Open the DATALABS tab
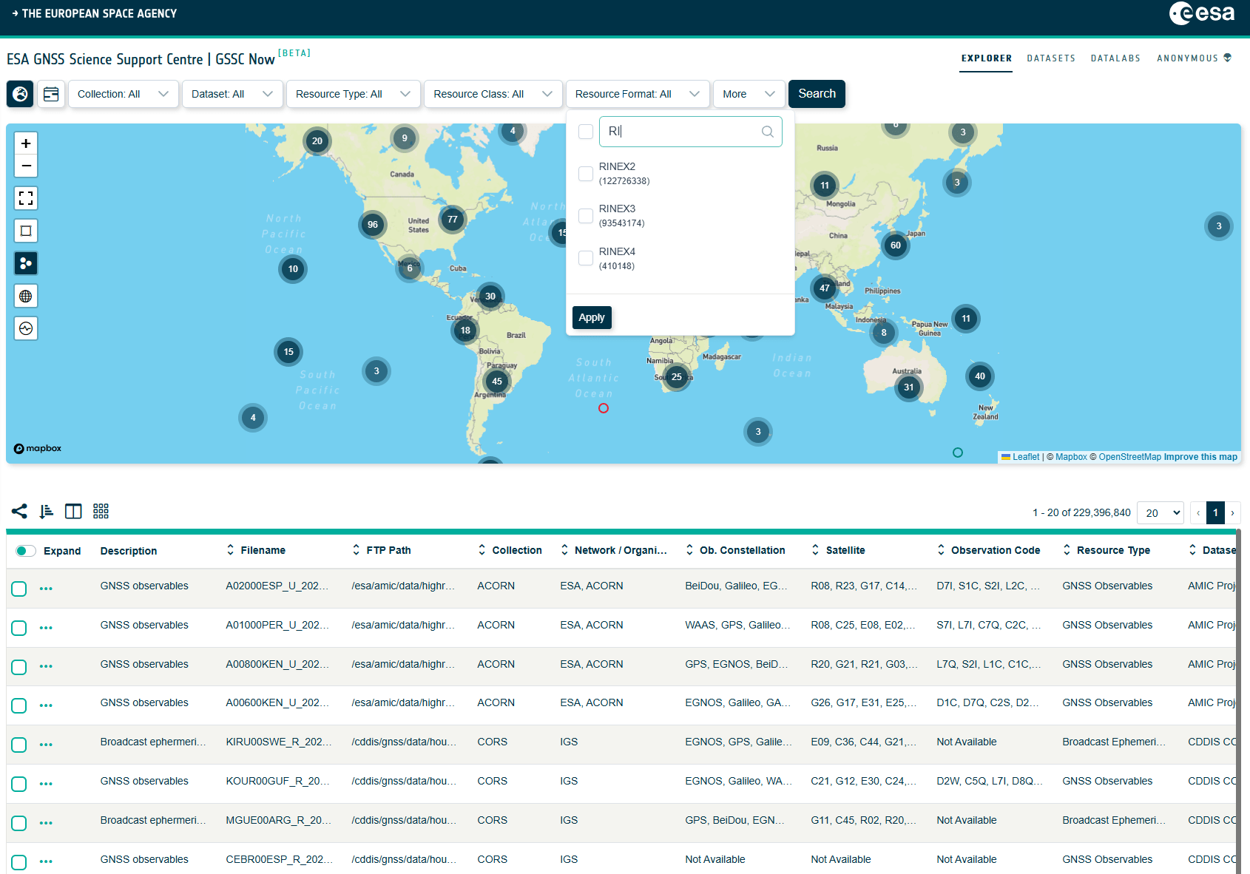 1115,58
